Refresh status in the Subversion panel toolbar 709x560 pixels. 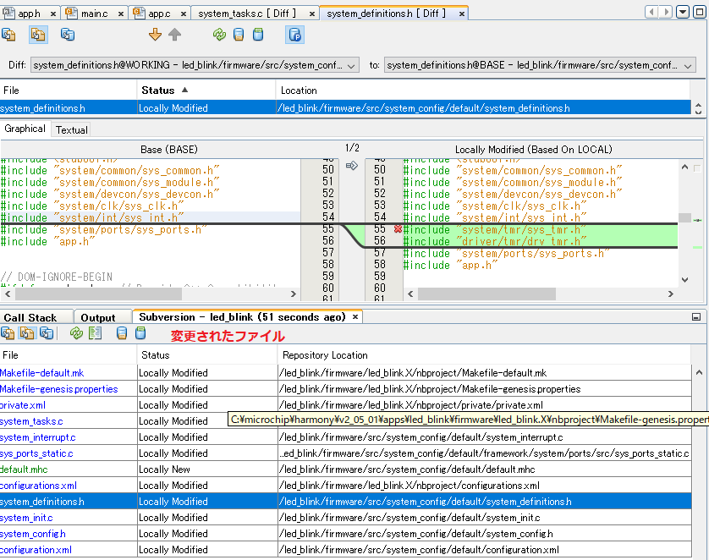tap(77, 333)
